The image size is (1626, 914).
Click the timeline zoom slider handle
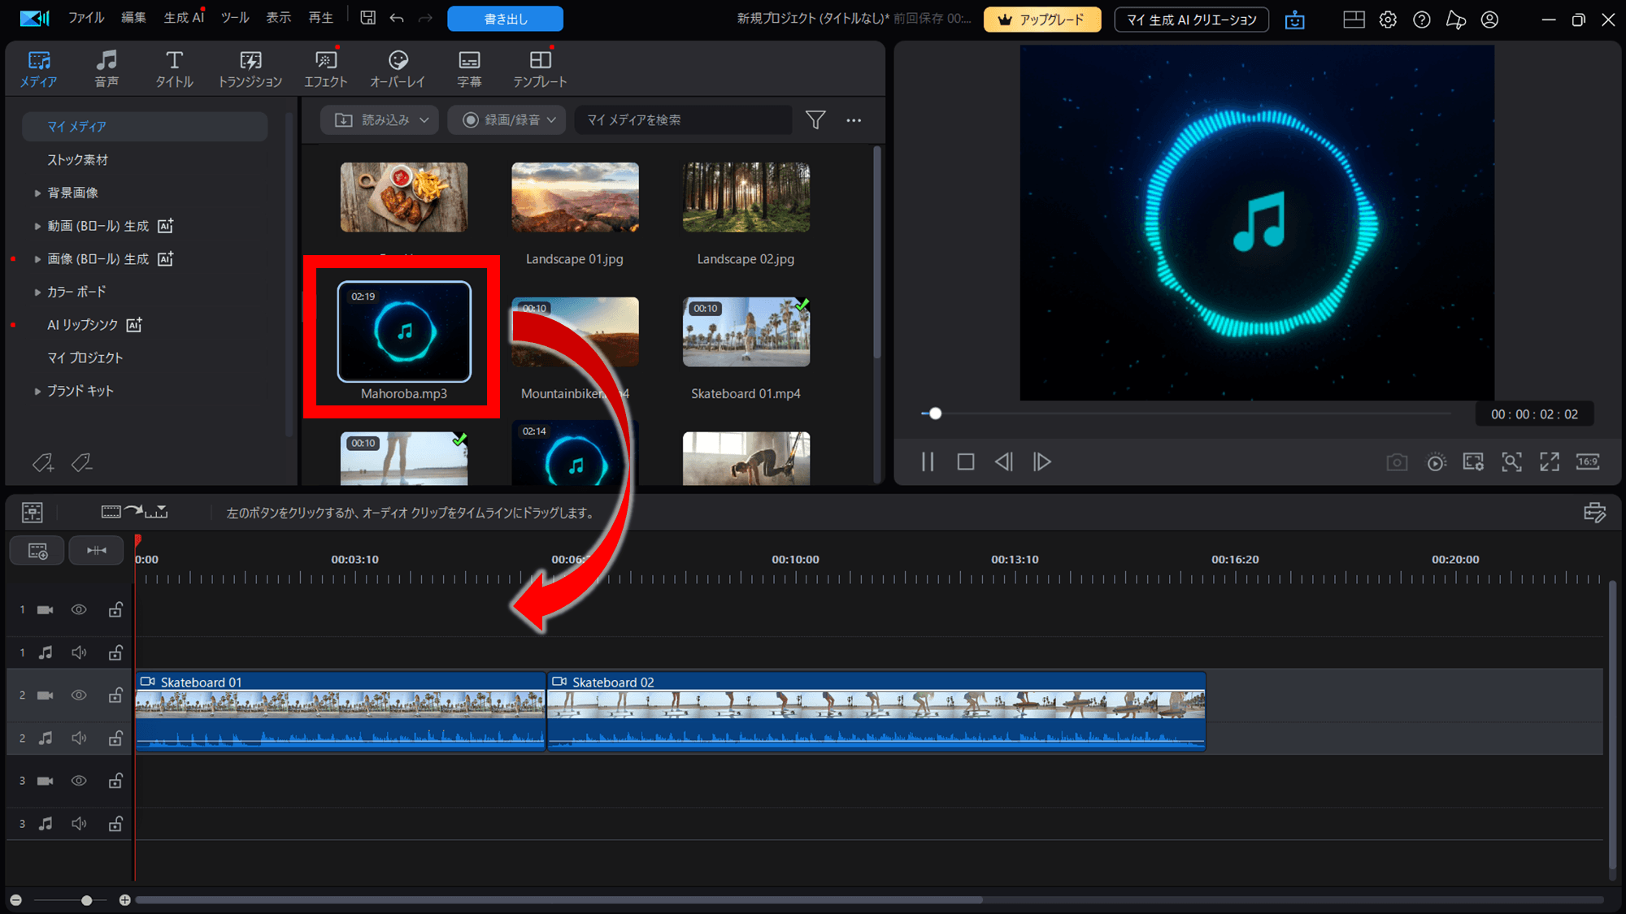pos(86,900)
